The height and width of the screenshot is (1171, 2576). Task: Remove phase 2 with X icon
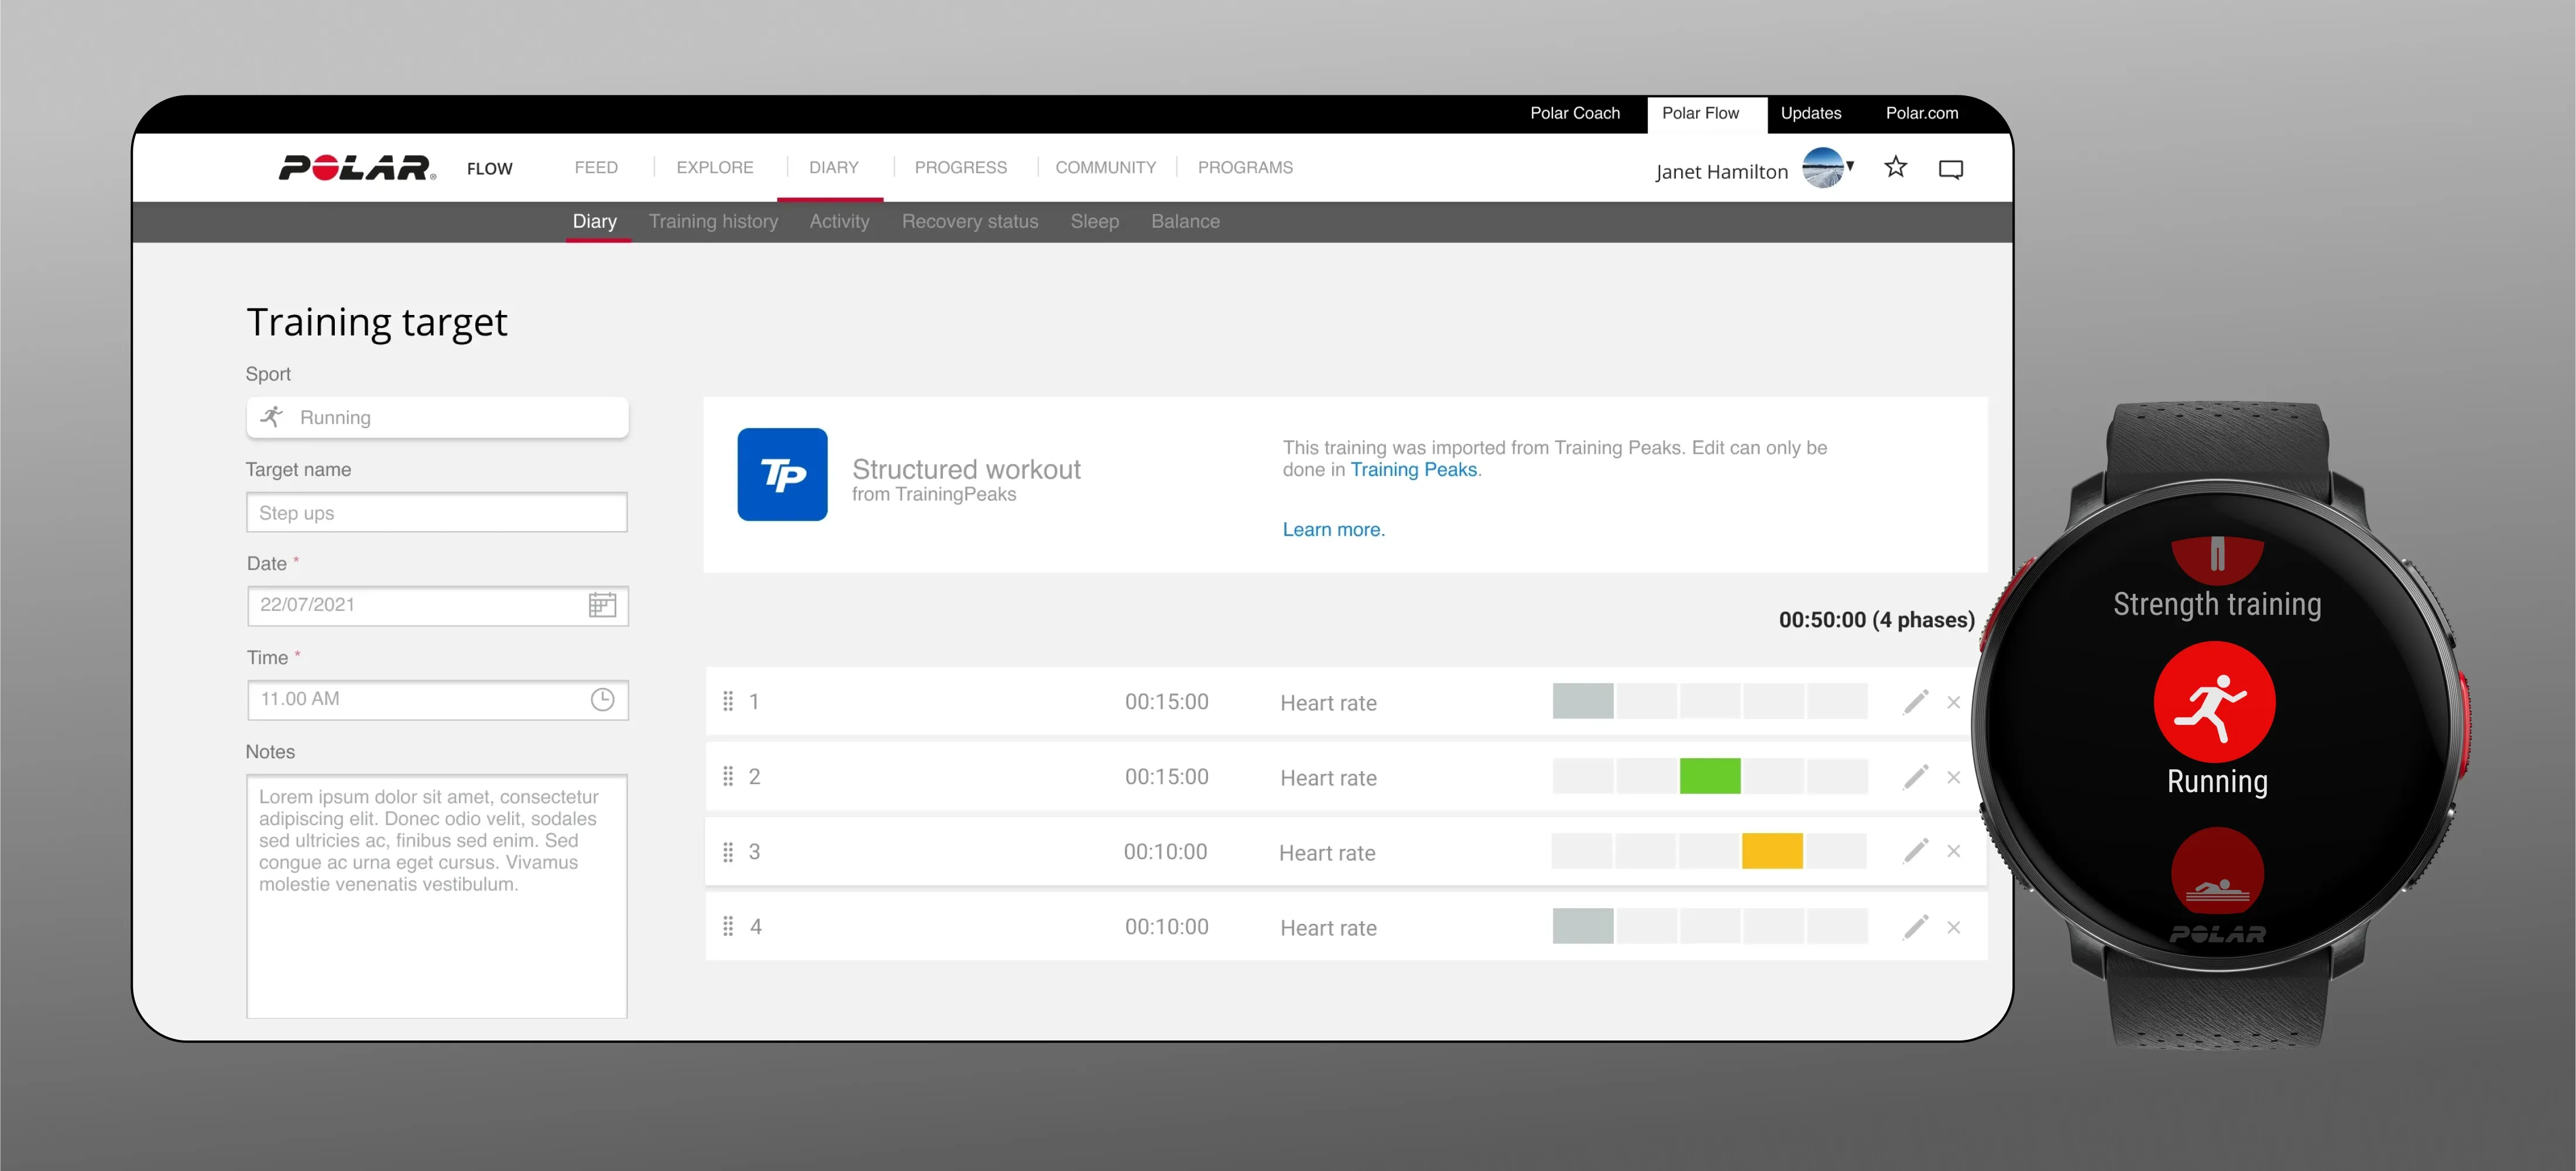(x=1953, y=777)
